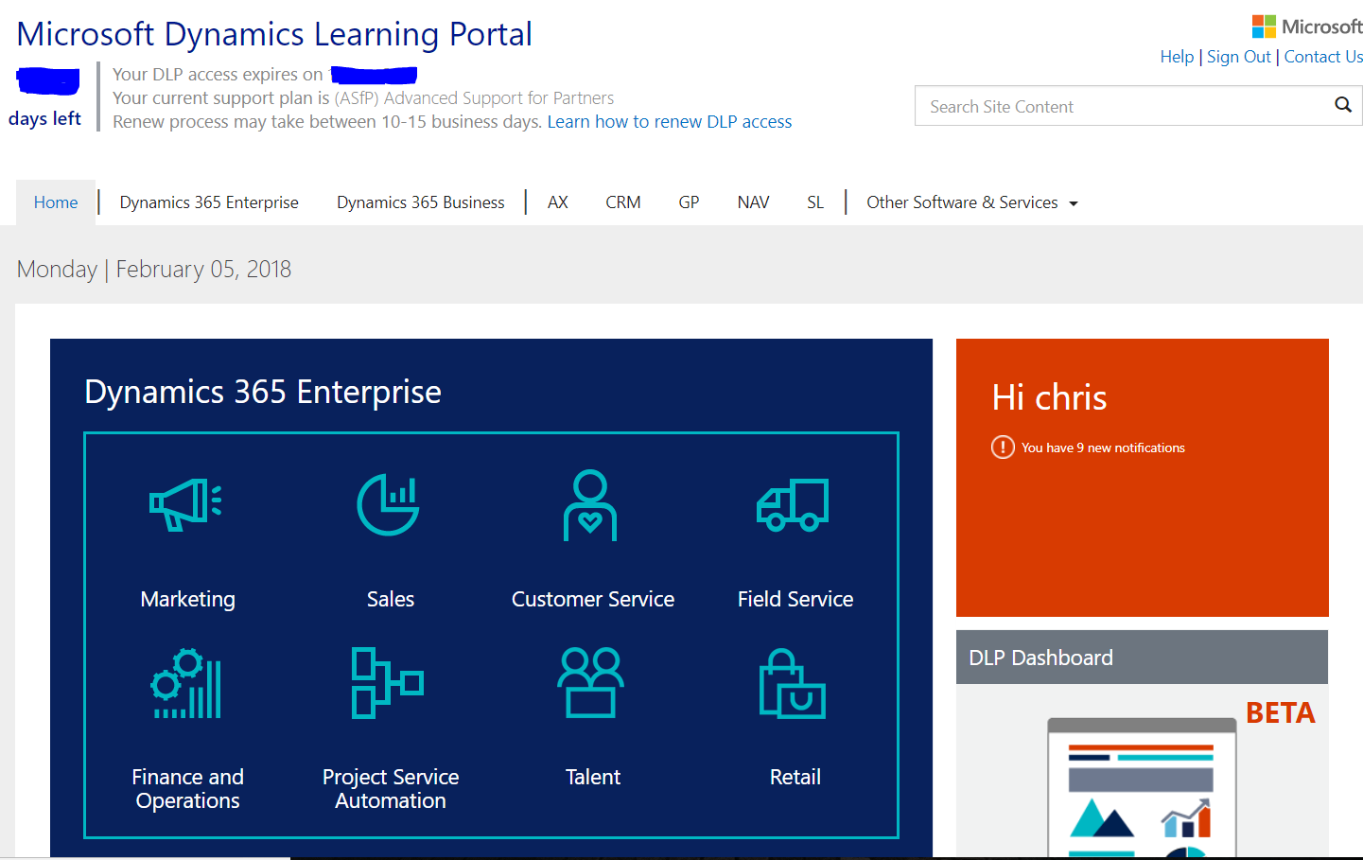Open the Retail shopping bag icon
This screenshot has height=860, width=1363.
click(793, 684)
